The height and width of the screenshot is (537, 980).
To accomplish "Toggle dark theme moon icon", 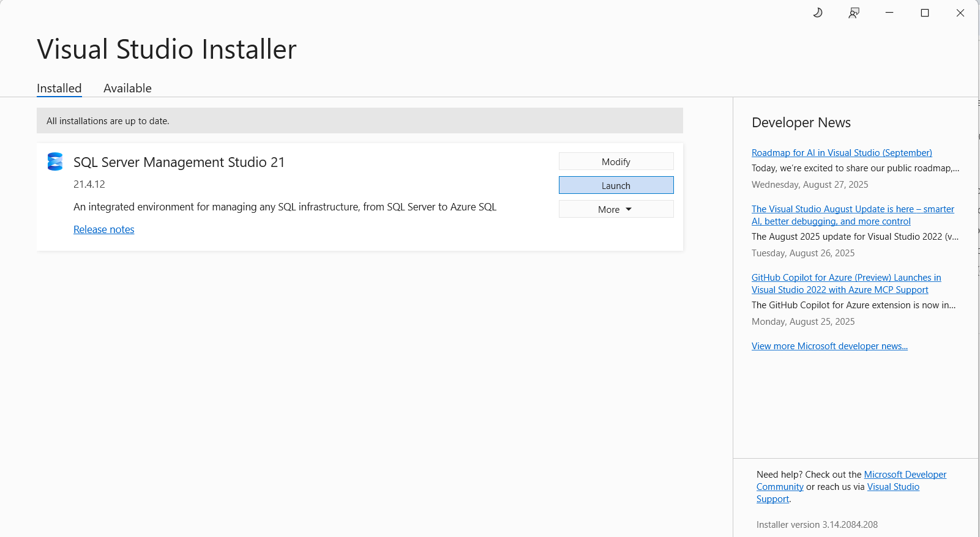I will click(x=818, y=13).
